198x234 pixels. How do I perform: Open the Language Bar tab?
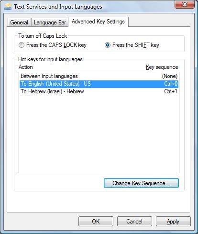click(x=50, y=22)
